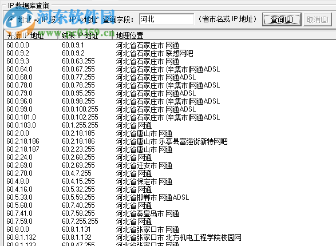The height and width of the screenshot is (246, 336).
Task: Click end IP cell 60.4.15.255
Action: 78,181
